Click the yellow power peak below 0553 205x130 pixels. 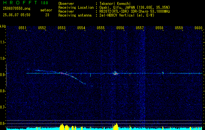pos(62,127)
